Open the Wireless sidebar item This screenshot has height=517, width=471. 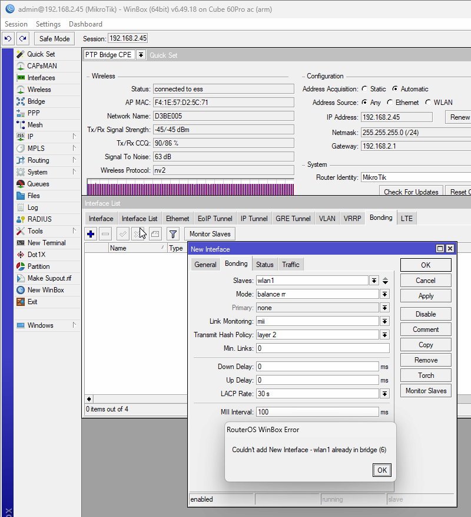point(39,90)
